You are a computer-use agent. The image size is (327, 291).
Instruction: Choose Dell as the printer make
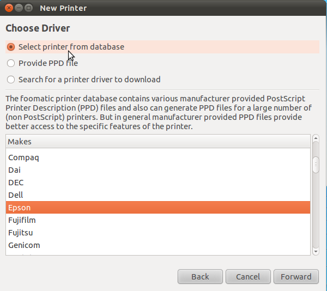pyautogui.click(x=16, y=195)
